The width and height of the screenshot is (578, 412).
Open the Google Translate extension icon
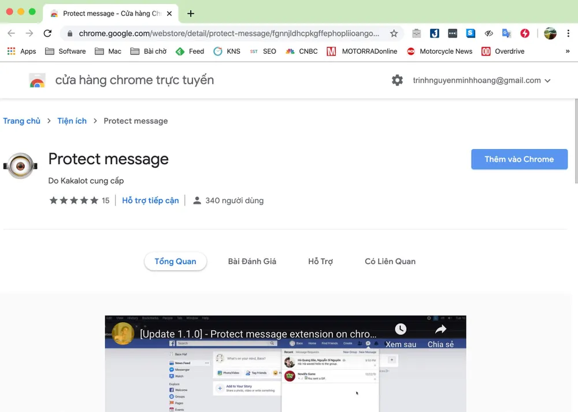(507, 34)
